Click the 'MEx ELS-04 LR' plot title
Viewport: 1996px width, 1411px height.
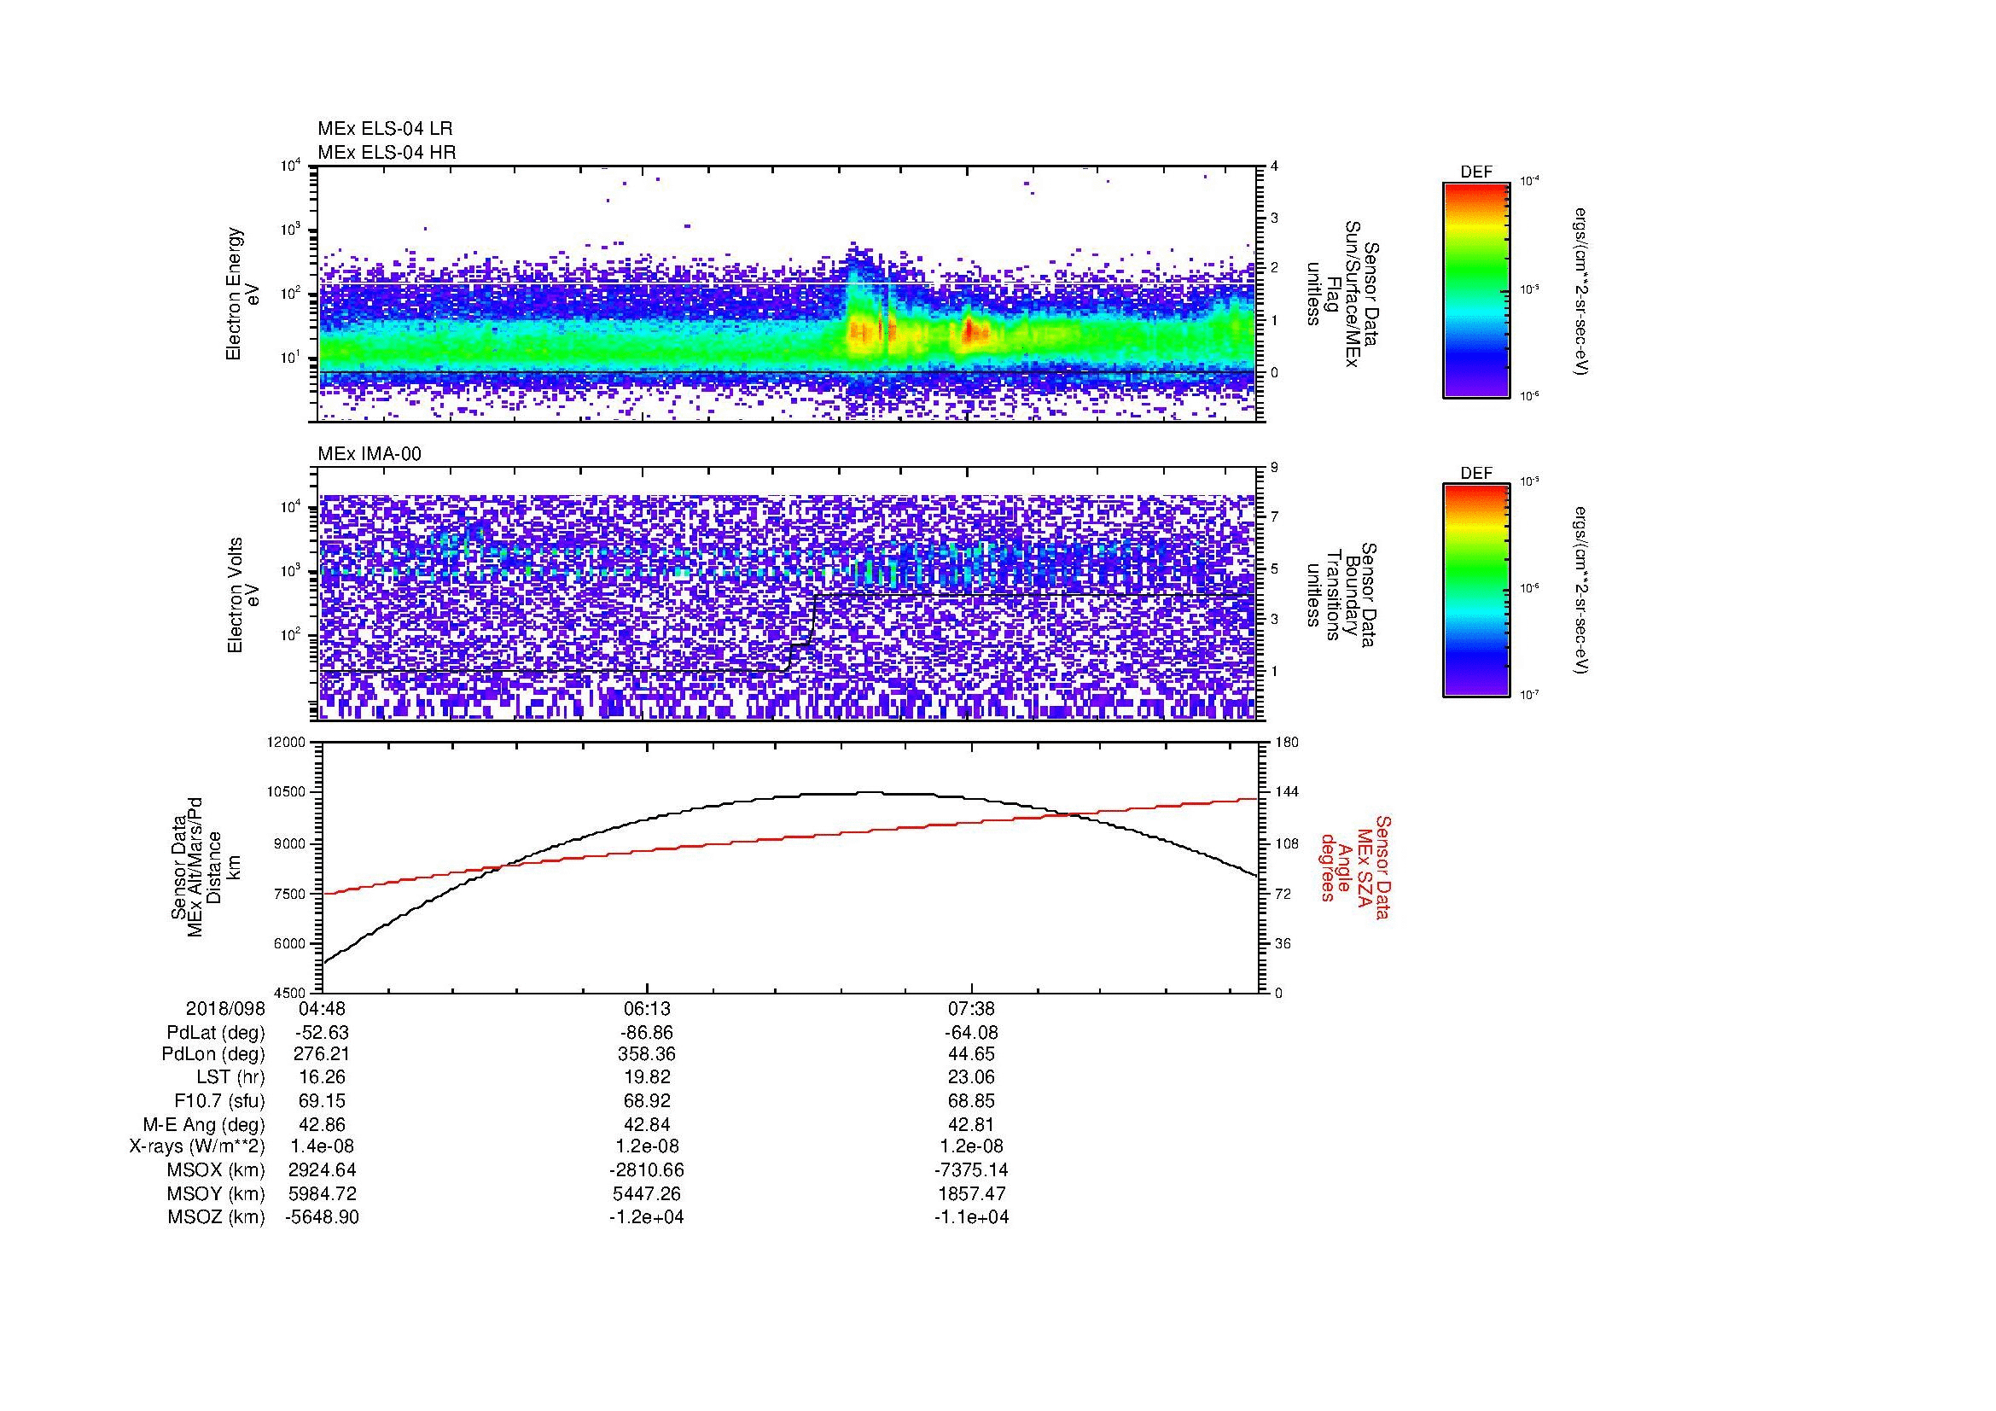tap(384, 129)
